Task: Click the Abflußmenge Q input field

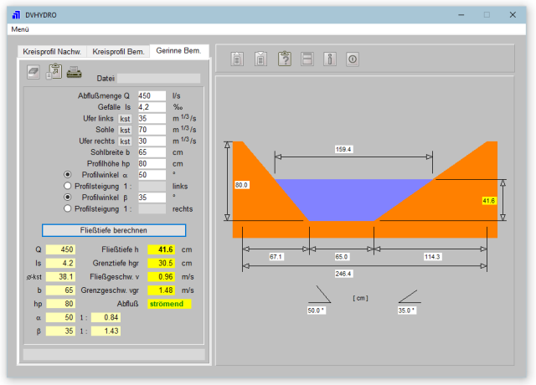Action: tap(151, 96)
